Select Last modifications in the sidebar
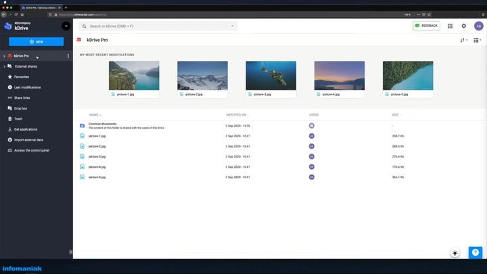This screenshot has height=274, width=487. tap(27, 87)
